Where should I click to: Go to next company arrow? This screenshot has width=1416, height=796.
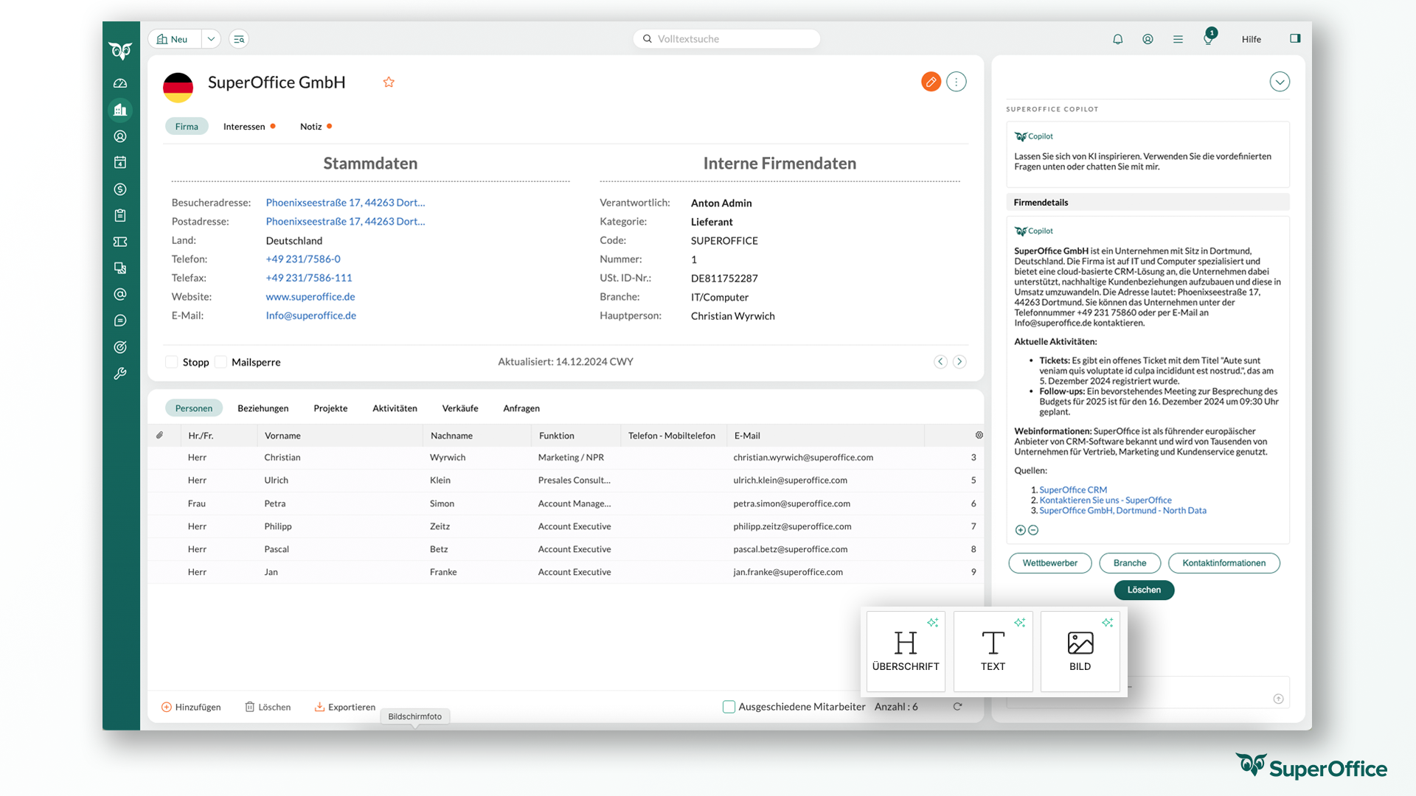[x=959, y=362]
